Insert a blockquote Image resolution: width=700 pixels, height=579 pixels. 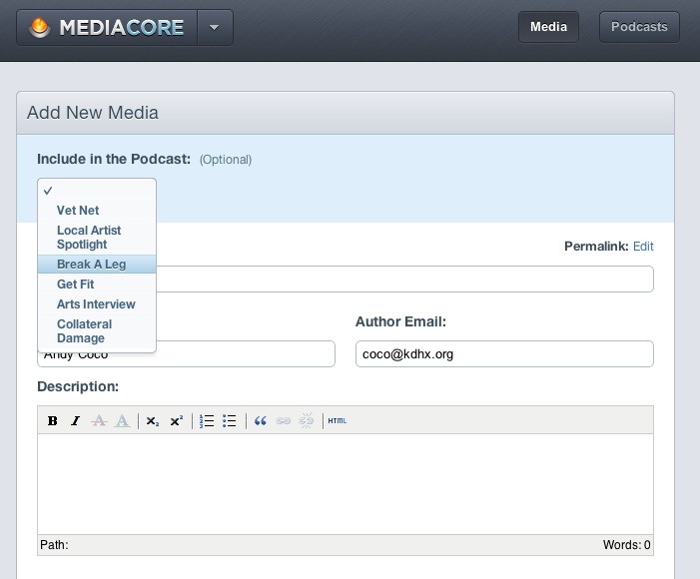(261, 421)
